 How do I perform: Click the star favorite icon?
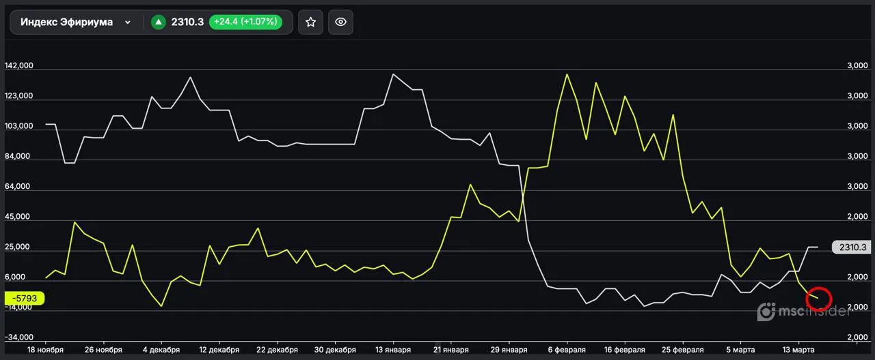click(311, 22)
